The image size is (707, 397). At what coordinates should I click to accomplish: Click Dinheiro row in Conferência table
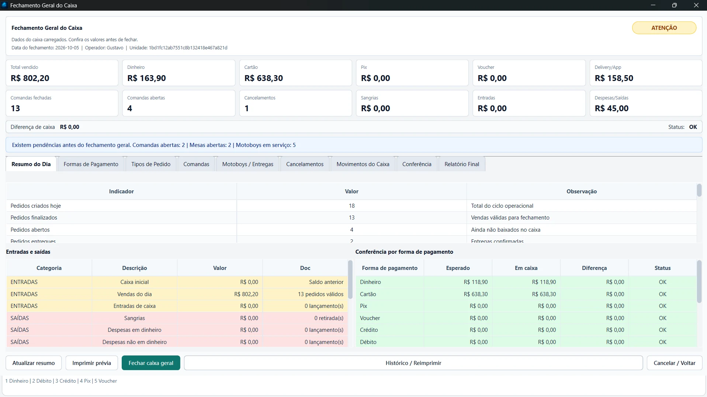click(526, 282)
